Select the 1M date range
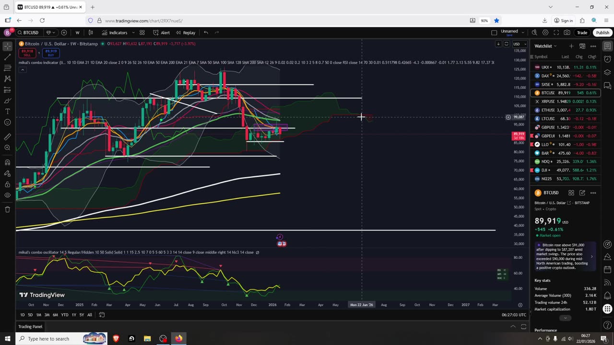This screenshot has height=345, width=614. click(39, 315)
